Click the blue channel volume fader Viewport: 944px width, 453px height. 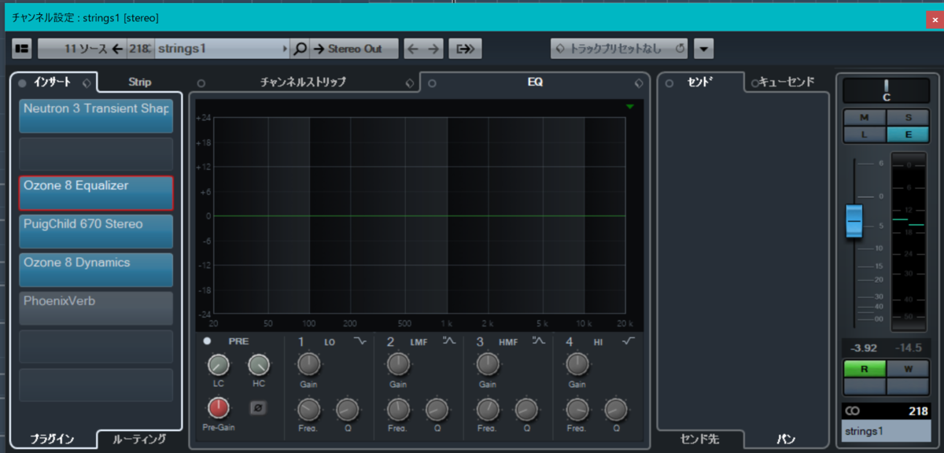[x=854, y=221]
